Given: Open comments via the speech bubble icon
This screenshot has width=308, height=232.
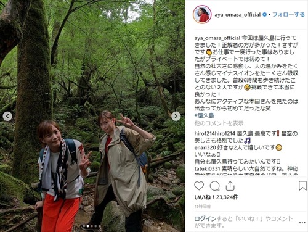Looking at the screenshot, I should [214, 186].
